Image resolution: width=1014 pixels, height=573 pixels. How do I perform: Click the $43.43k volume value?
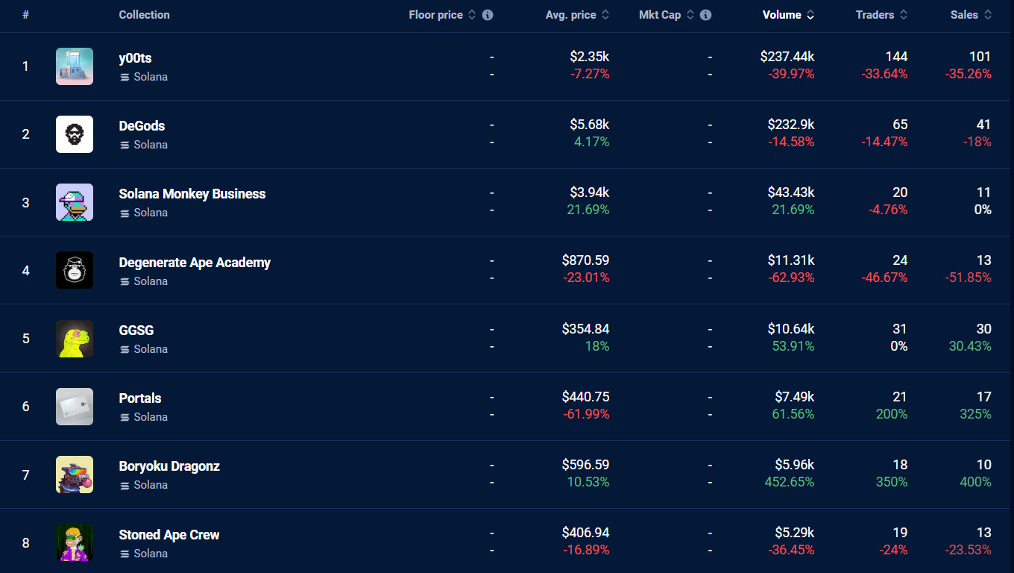(x=791, y=192)
